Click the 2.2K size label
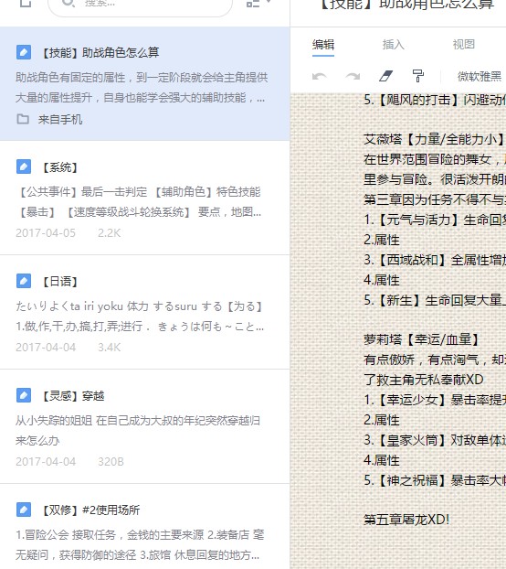This screenshot has height=569, width=506. click(x=109, y=233)
